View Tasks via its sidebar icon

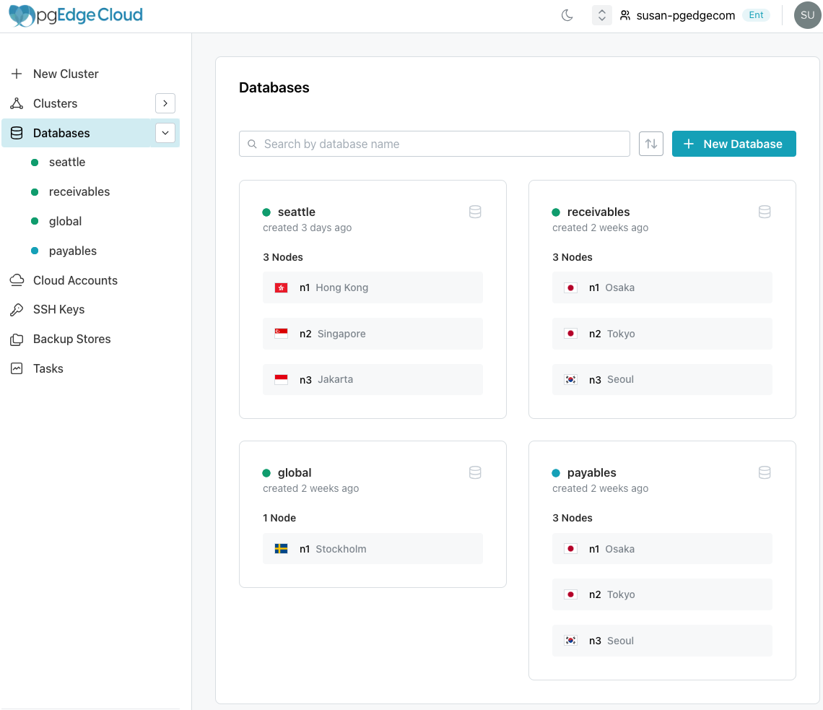tap(16, 368)
